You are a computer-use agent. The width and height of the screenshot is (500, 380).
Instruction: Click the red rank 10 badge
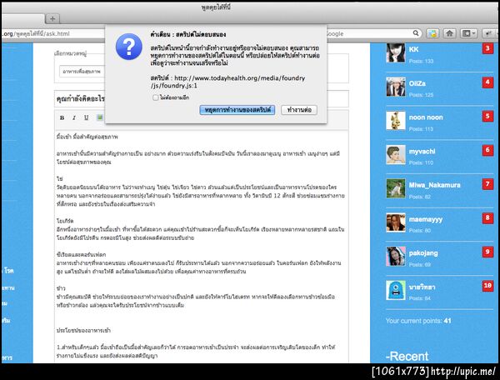[487, 286]
